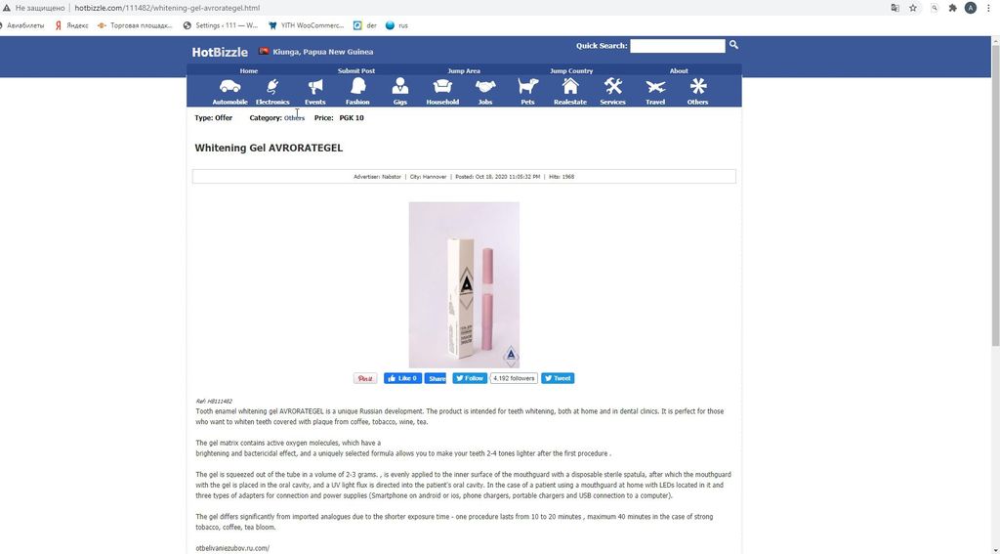The image size is (1000, 554).
Task: Bookmark this page with the star icon
Action: point(913,8)
